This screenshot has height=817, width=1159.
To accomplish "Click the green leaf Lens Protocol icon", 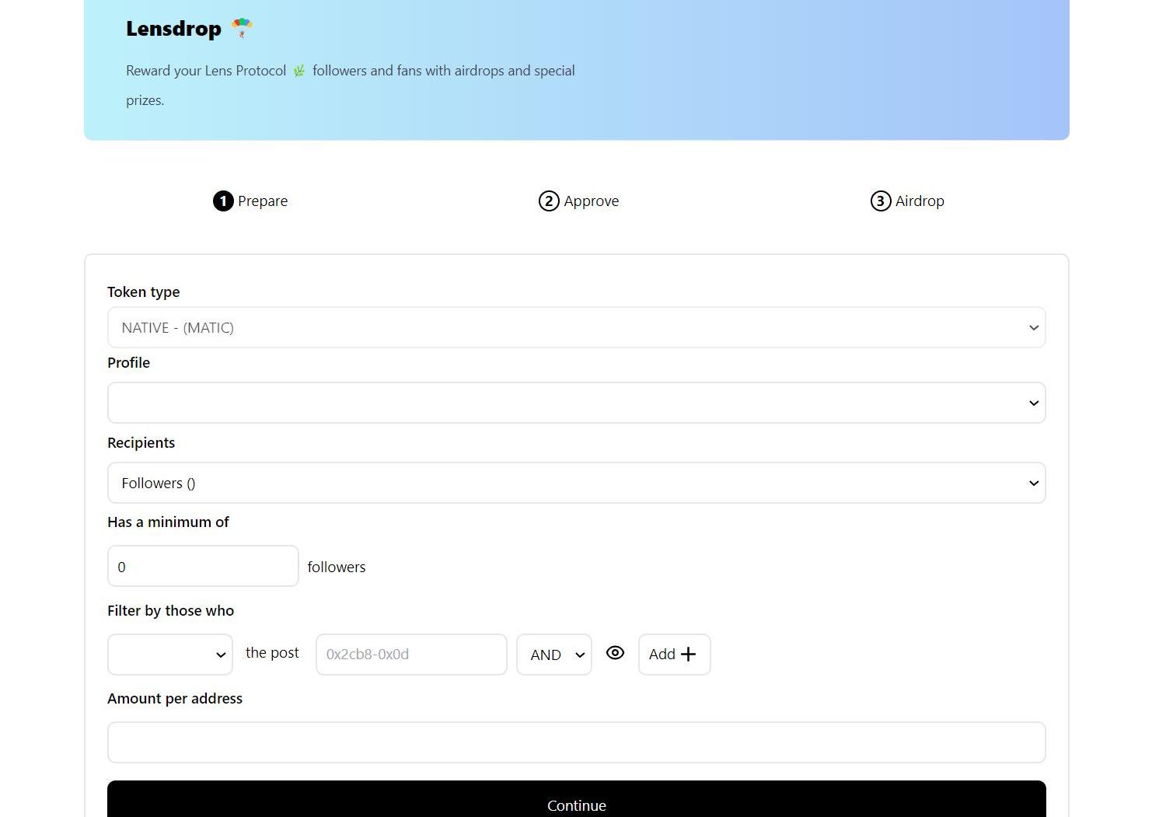I will coord(299,71).
